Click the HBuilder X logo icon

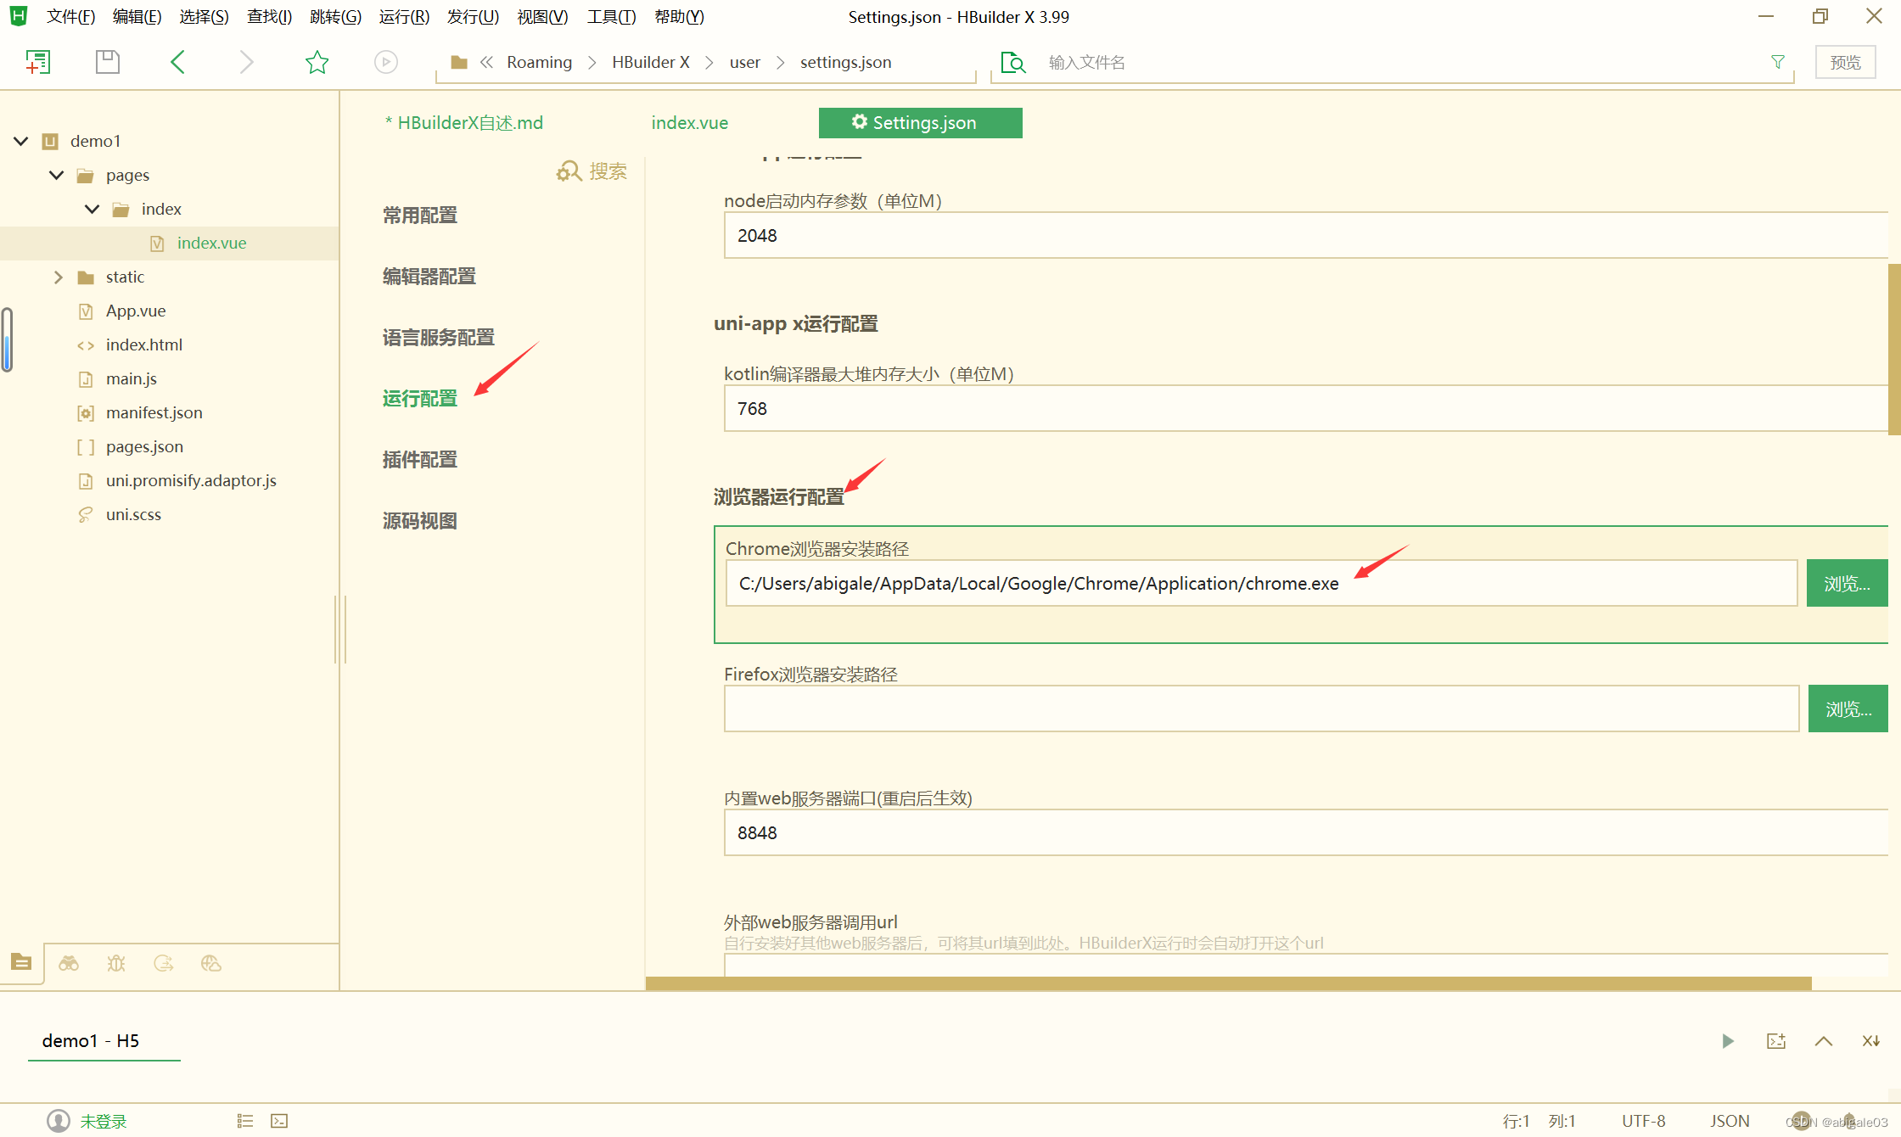point(19,16)
